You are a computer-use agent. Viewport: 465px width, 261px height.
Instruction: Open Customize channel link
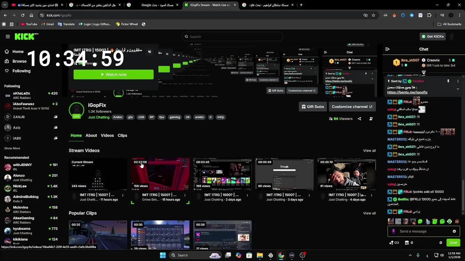(x=352, y=107)
